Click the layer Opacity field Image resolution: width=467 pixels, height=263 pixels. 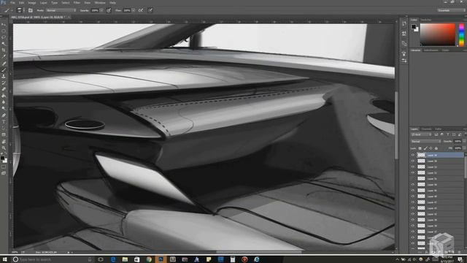pyautogui.click(x=458, y=141)
